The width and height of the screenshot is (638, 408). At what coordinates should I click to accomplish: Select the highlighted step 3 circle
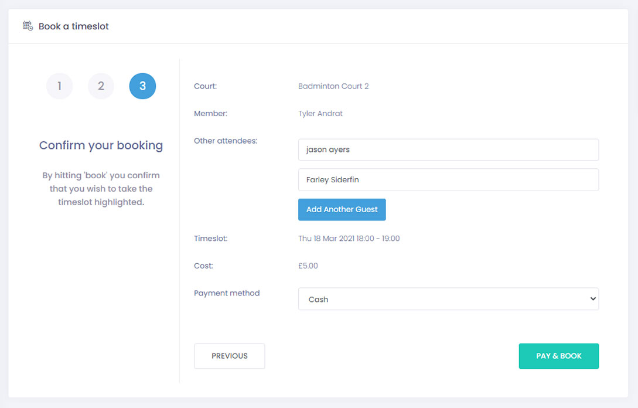point(142,86)
